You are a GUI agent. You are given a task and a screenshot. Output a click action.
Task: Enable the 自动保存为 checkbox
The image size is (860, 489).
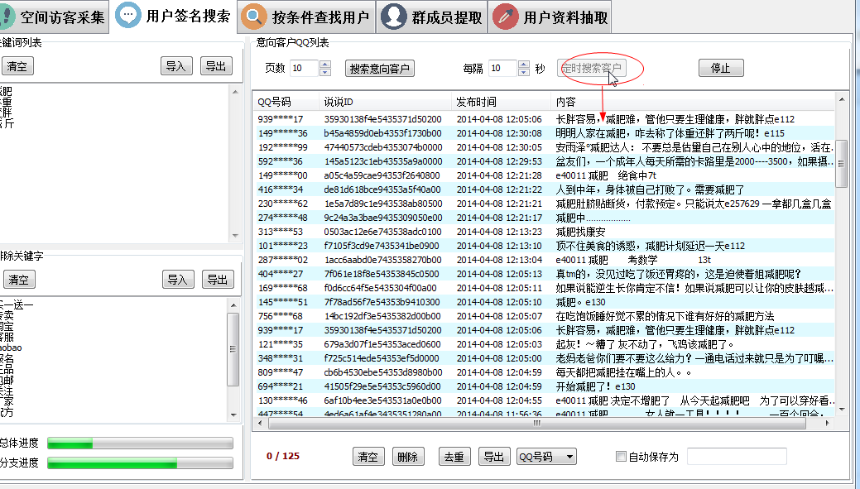pos(621,457)
